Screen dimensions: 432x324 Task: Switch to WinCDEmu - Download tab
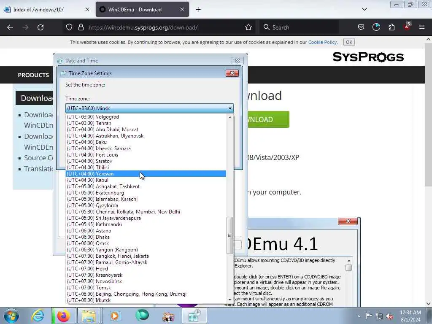142,9
